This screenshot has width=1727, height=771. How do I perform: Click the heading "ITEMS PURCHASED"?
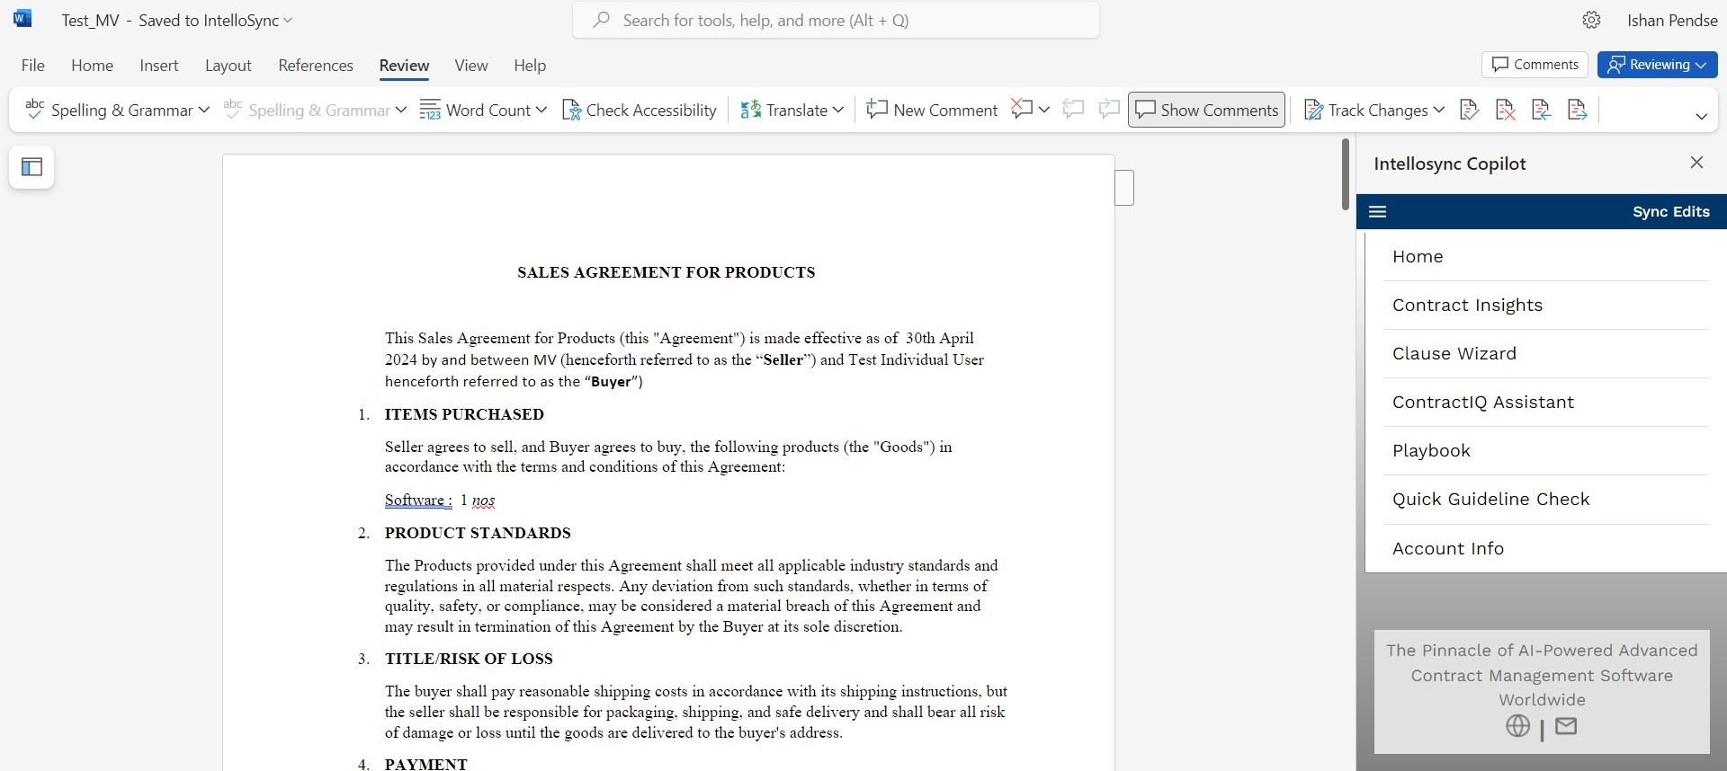464,414
